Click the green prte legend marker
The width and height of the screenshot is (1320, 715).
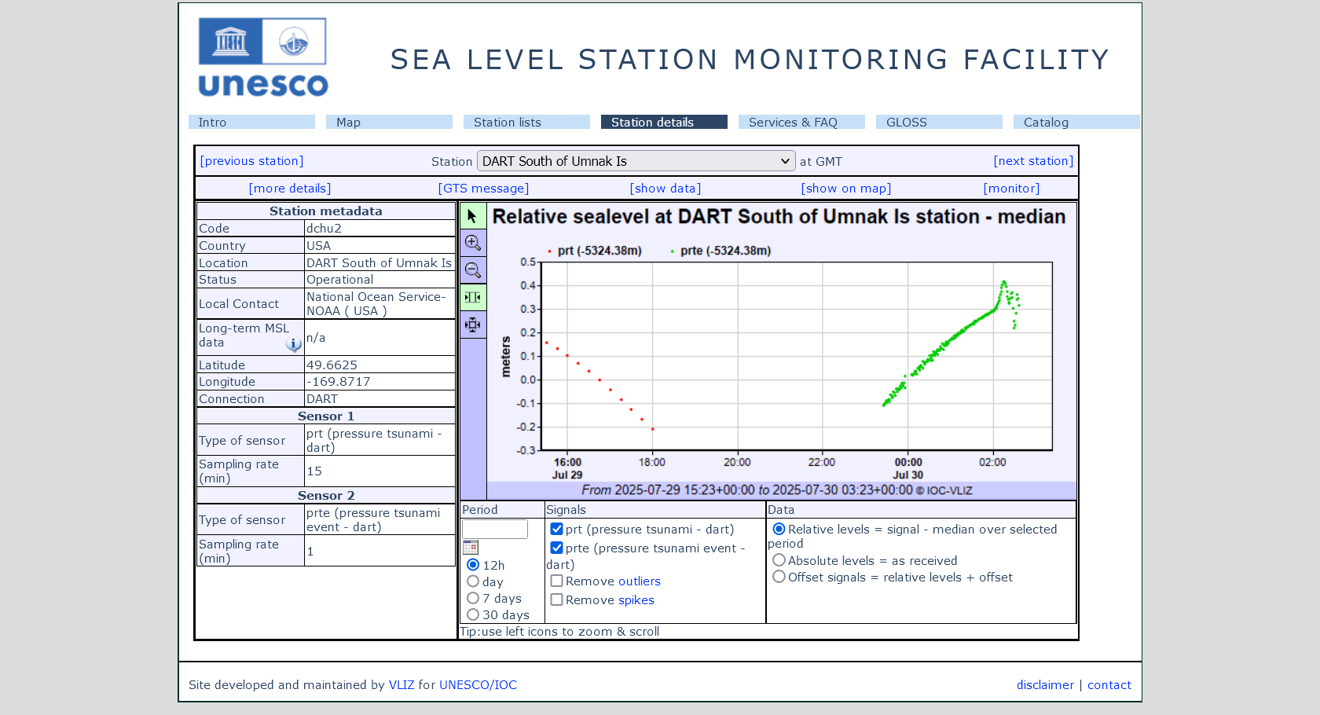click(672, 251)
